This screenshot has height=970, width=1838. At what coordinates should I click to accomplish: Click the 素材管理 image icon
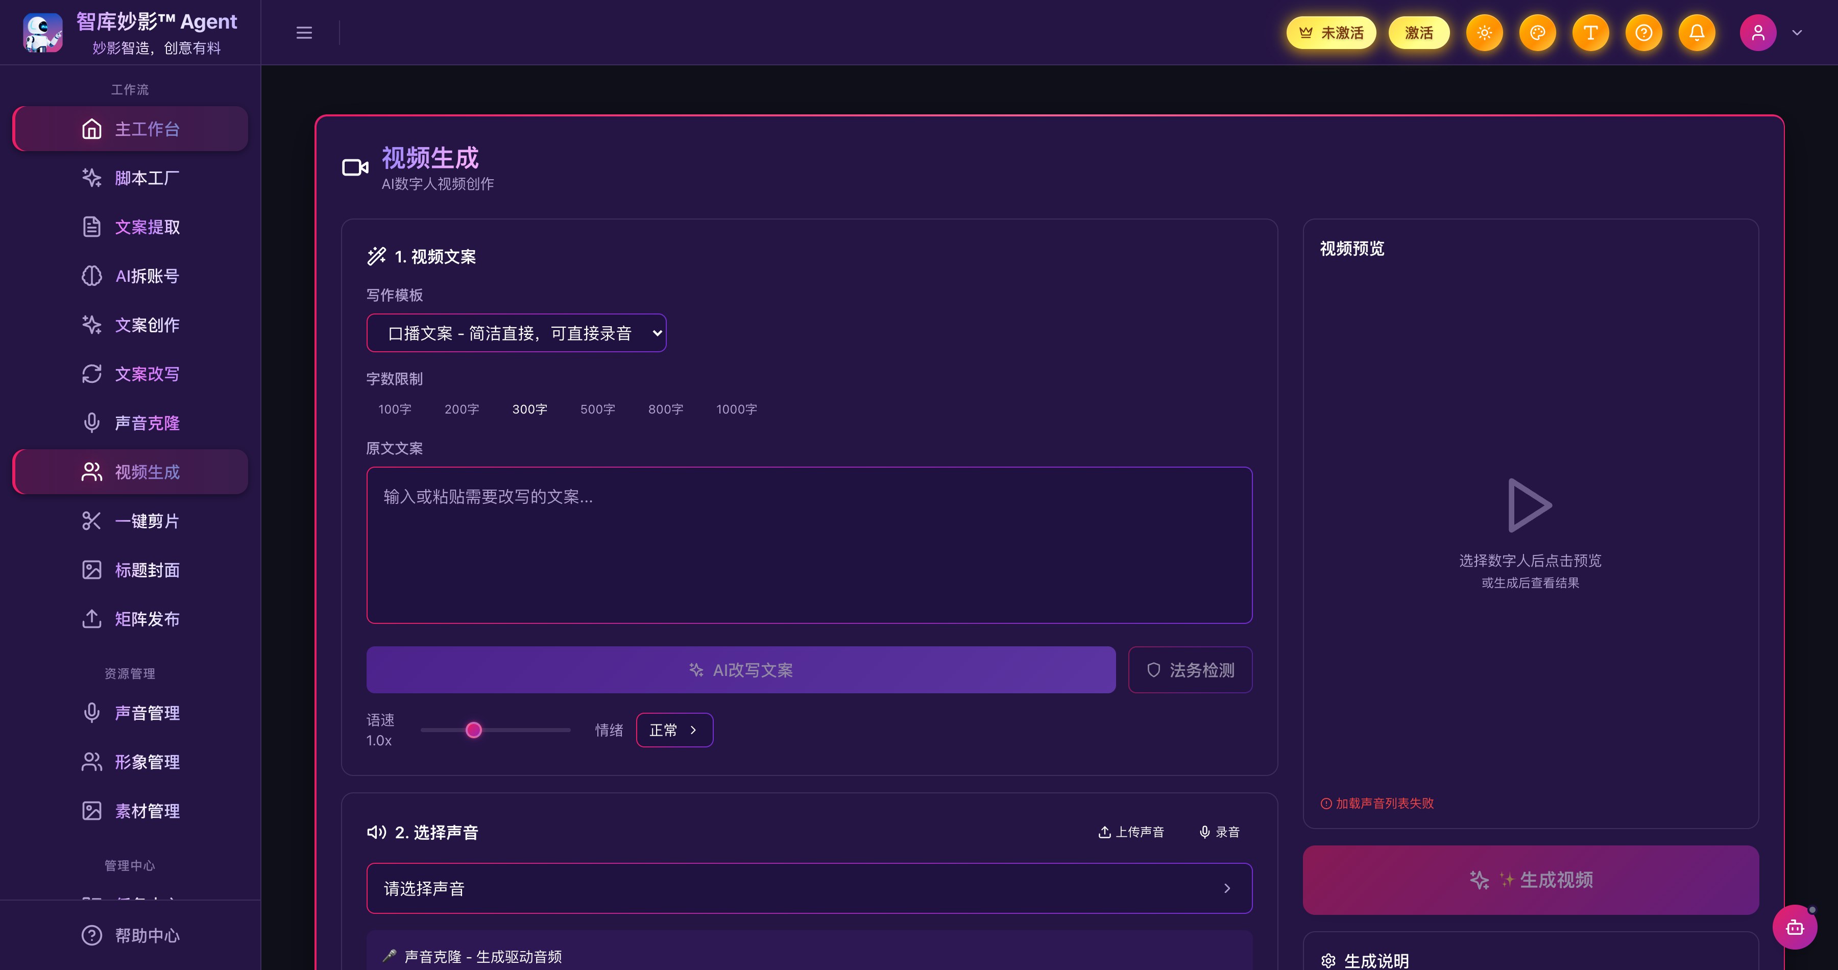pyautogui.click(x=91, y=811)
